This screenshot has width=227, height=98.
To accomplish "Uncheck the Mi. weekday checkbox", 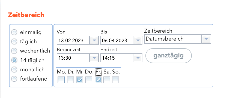I will pos(79,80).
